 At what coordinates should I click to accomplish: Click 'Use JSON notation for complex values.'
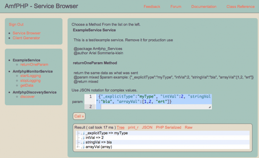pyautogui.click(x=104, y=90)
